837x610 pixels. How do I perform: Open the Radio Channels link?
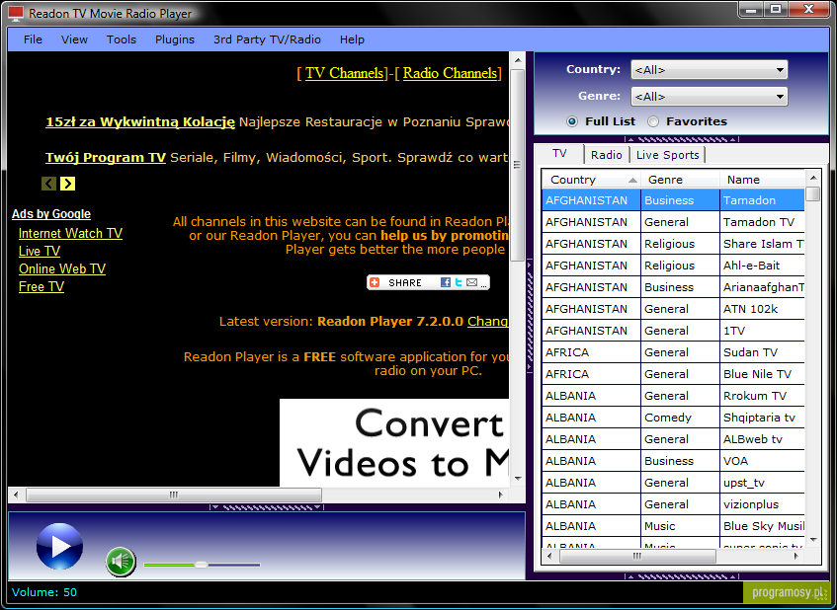coord(450,74)
